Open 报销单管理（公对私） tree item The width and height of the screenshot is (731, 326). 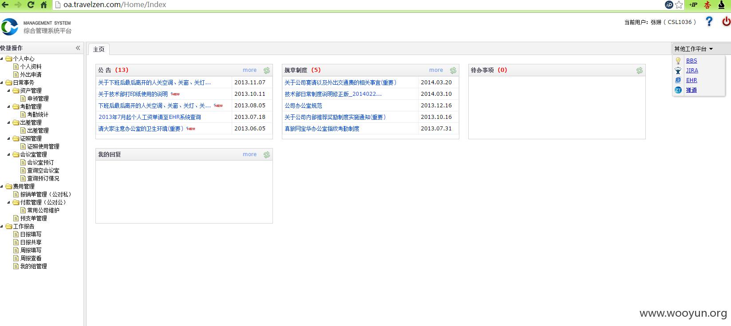pos(46,194)
